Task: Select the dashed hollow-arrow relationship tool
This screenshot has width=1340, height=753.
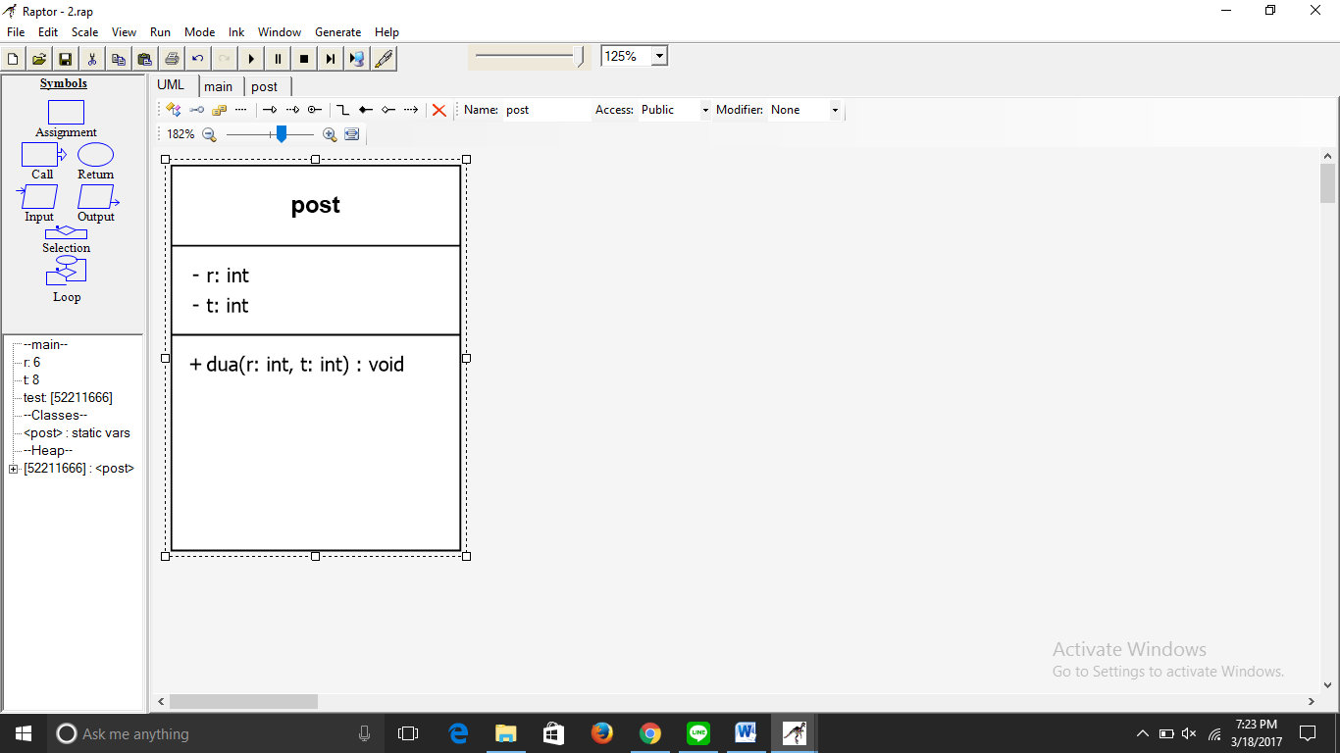Action: [x=292, y=110]
